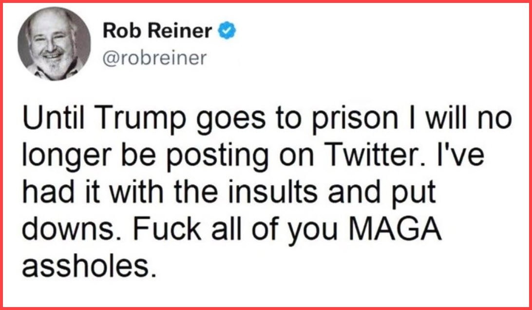This screenshot has height=310, width=532.
Task: Open the Rob Reiner display name
Action: pos(158,32)
